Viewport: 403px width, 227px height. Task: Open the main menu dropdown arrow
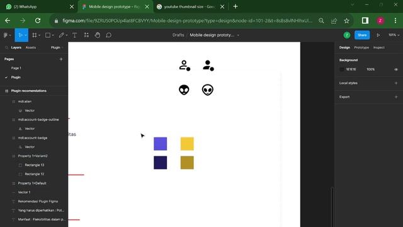click(x=10, y=35)
